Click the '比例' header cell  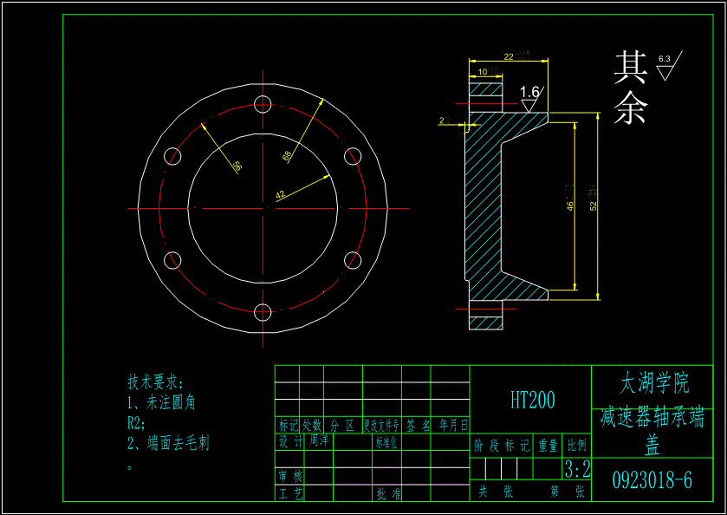tap(577, 446)
